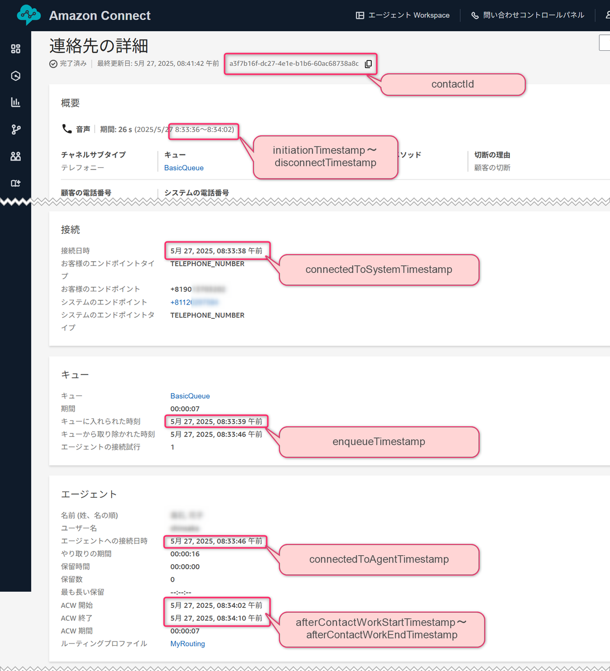Image resolution: width=610 pixels, height=671 pixels.
Task: Click the チャネルサブタイプ column header
Action: point(93,155)
